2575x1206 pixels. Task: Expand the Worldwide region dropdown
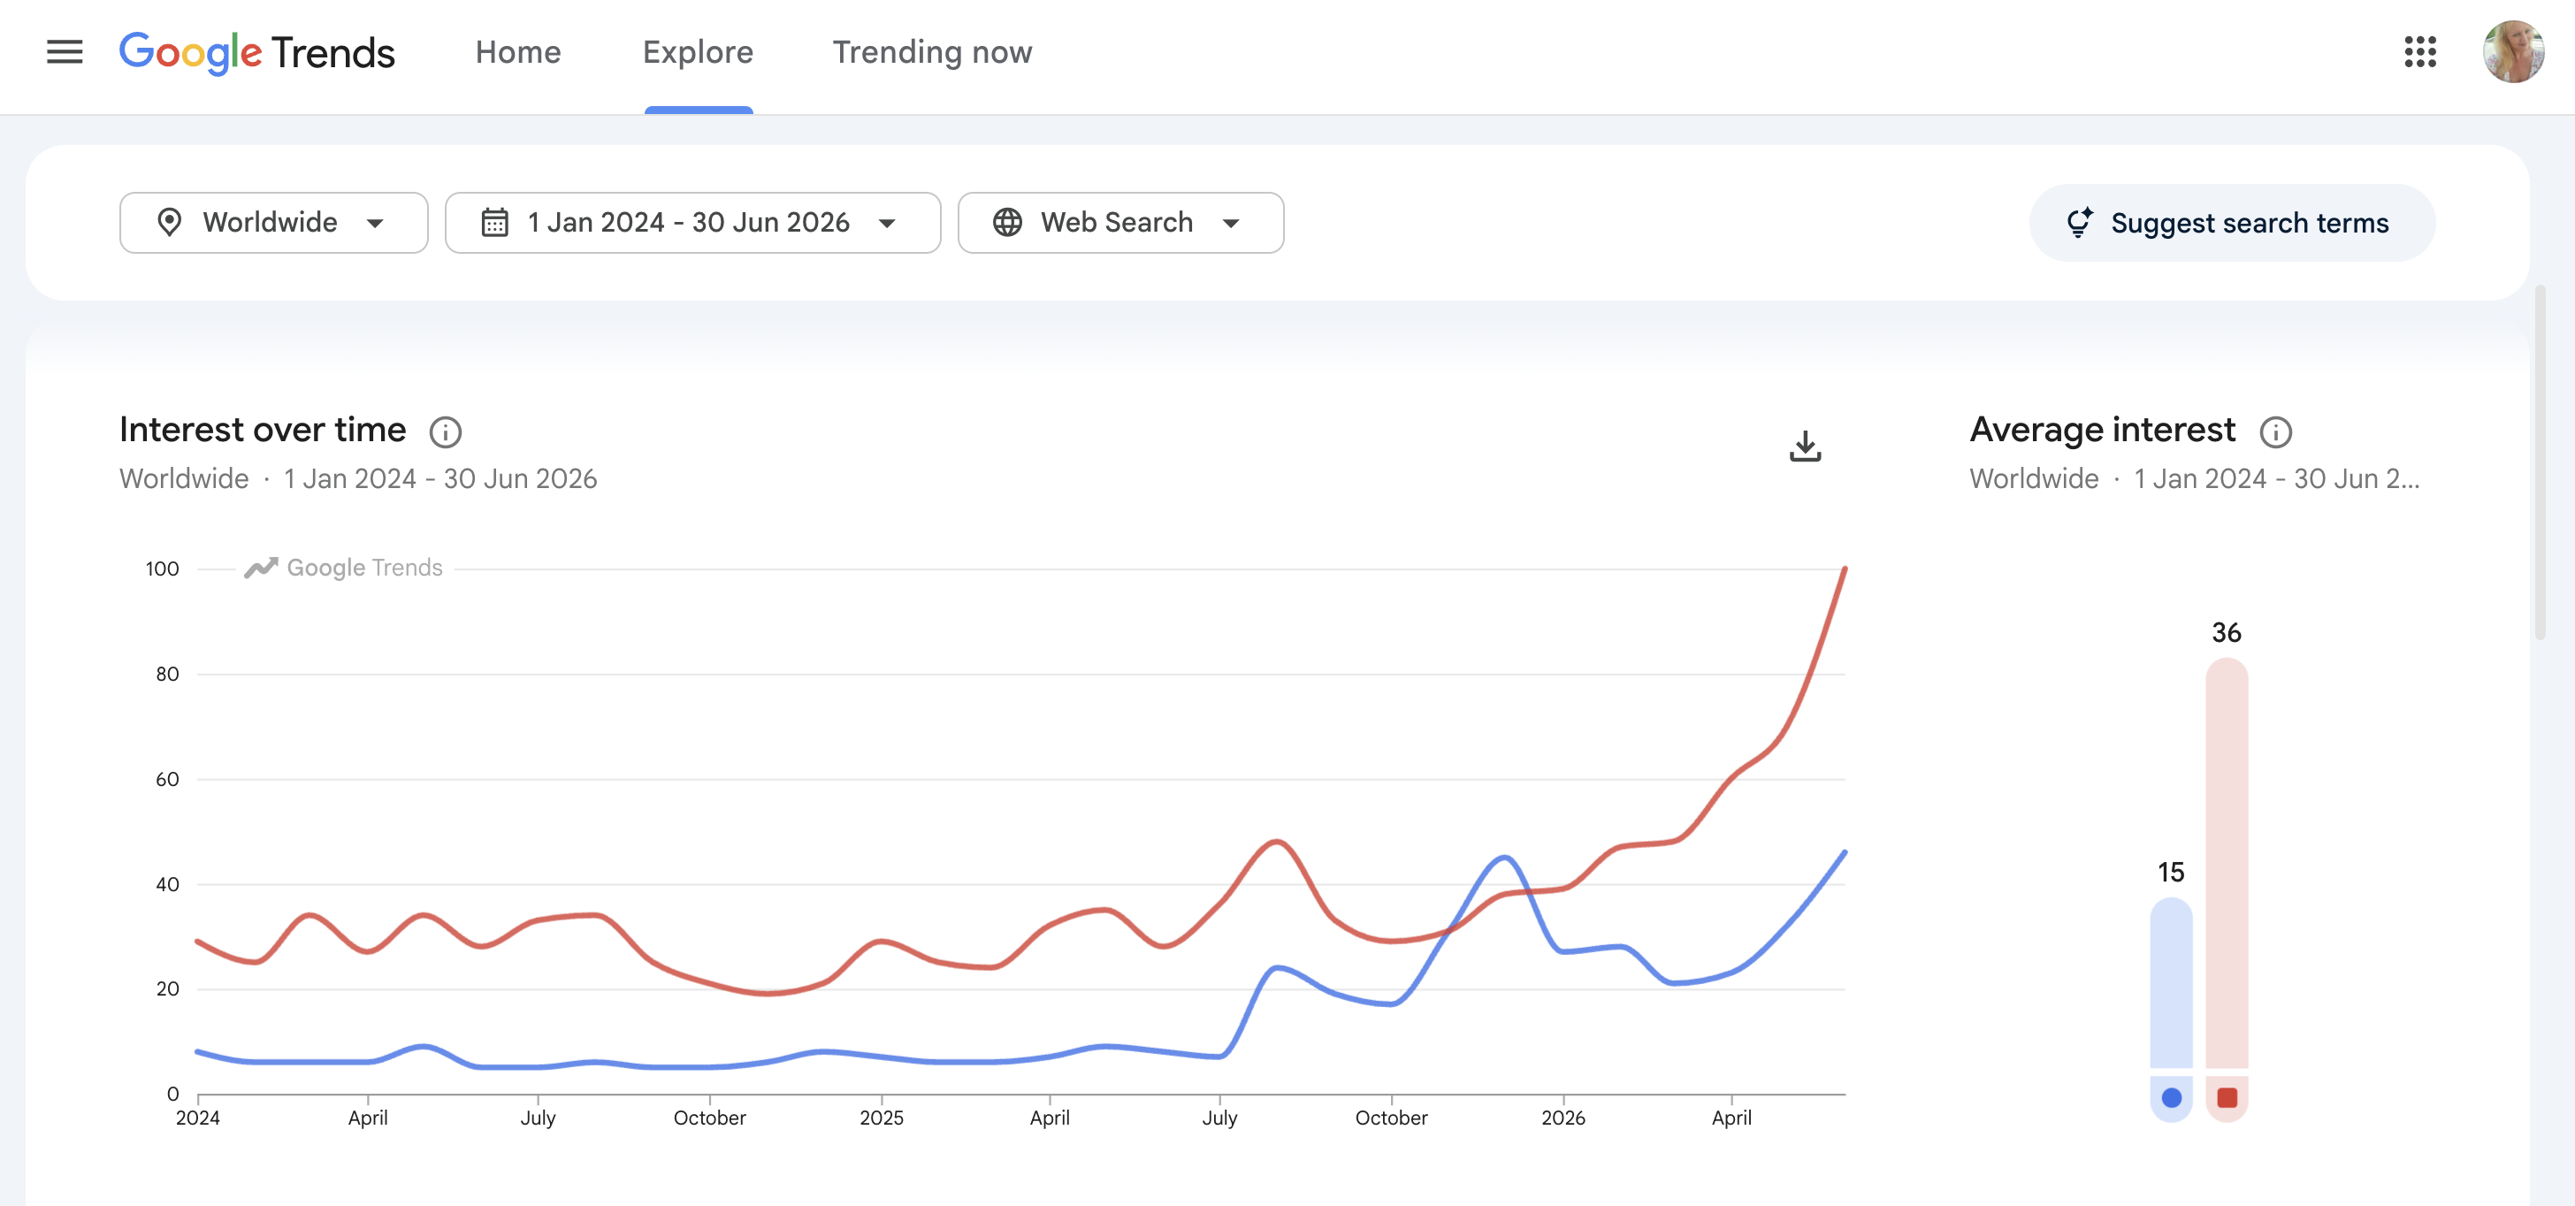(x=273, y=222)
